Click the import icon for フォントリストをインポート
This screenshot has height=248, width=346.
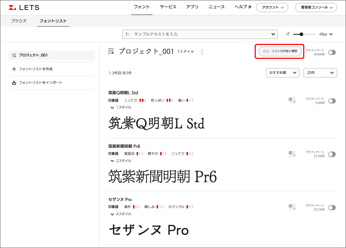click(14, 82)
